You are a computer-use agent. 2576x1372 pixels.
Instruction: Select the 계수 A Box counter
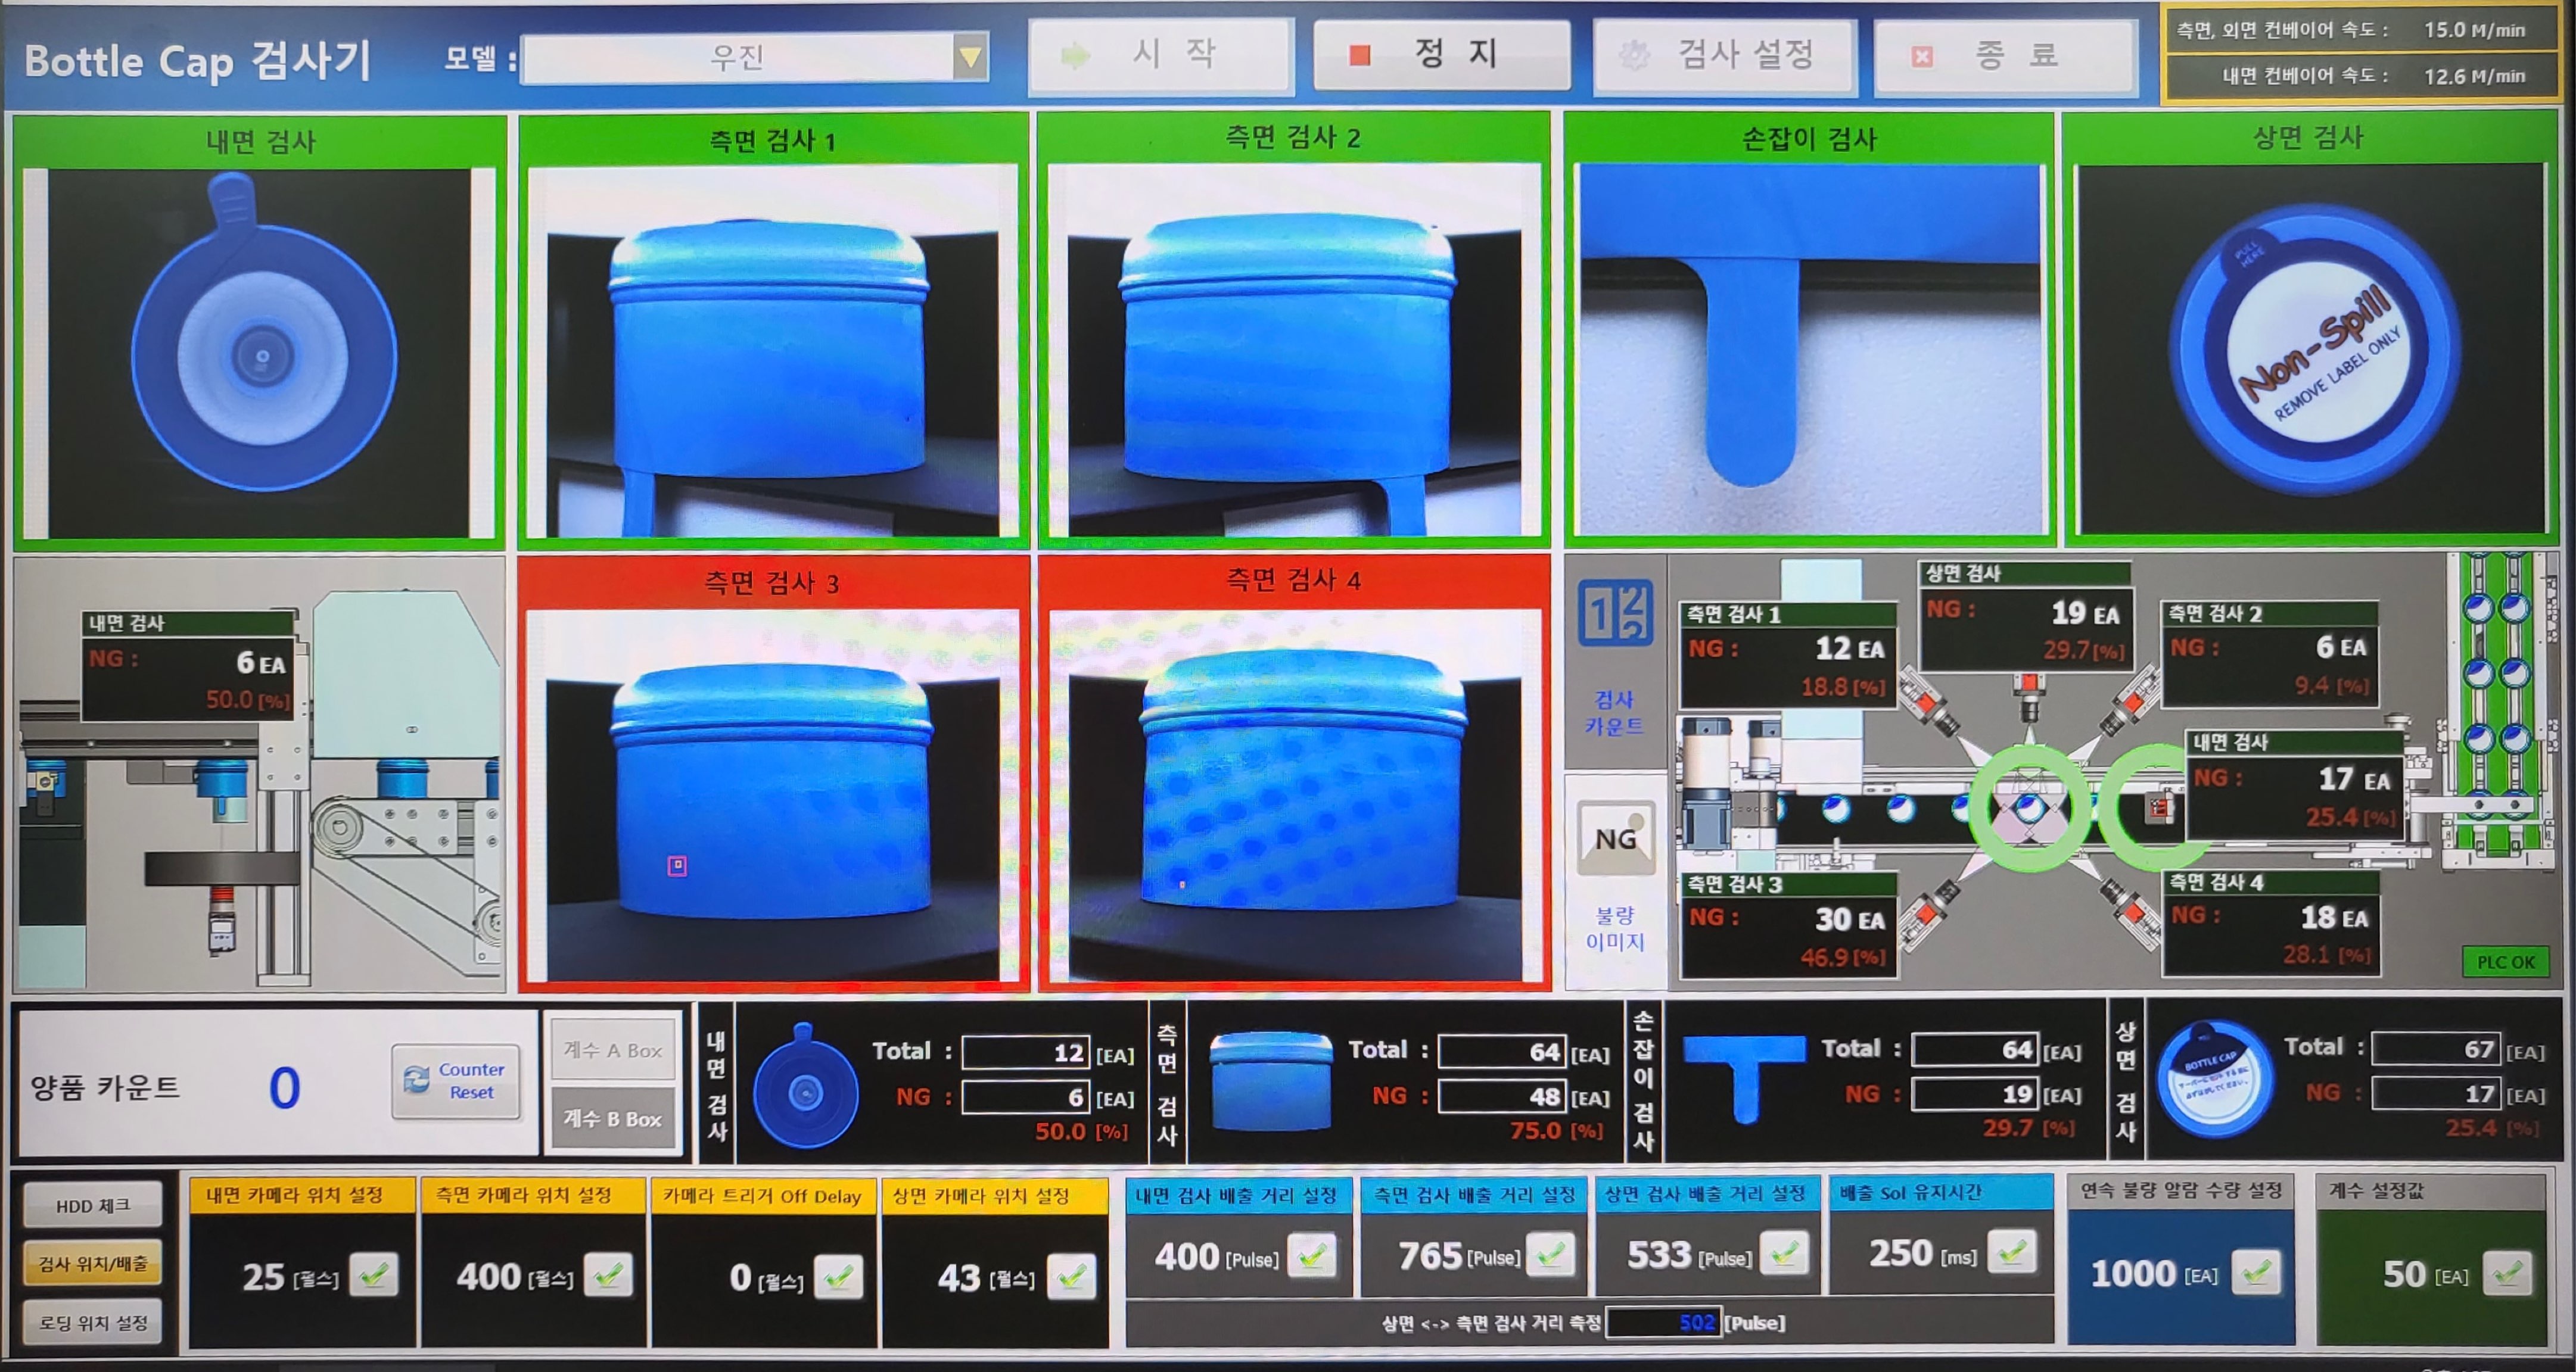(613, 1048)
